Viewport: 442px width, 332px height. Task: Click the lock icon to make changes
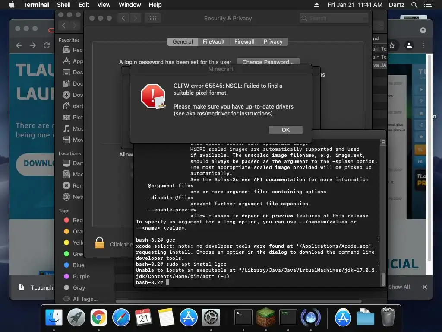(x=100, y=243)
